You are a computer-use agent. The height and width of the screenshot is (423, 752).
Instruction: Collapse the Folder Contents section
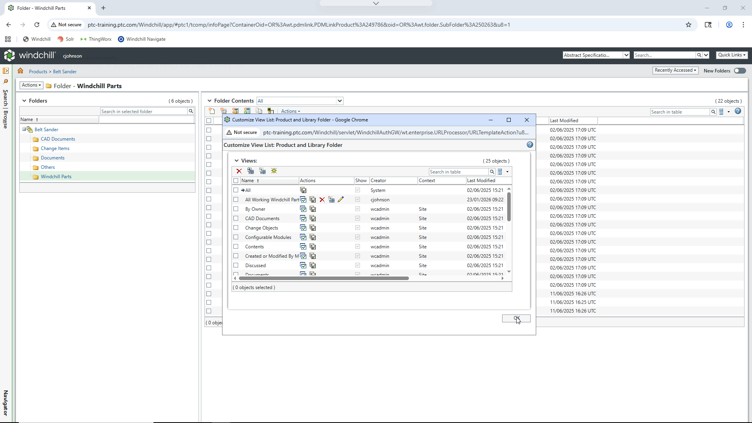pyautogui.click(x=210, y=101)
